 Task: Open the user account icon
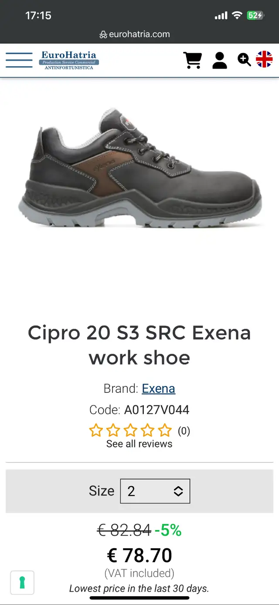click(220, 60)
